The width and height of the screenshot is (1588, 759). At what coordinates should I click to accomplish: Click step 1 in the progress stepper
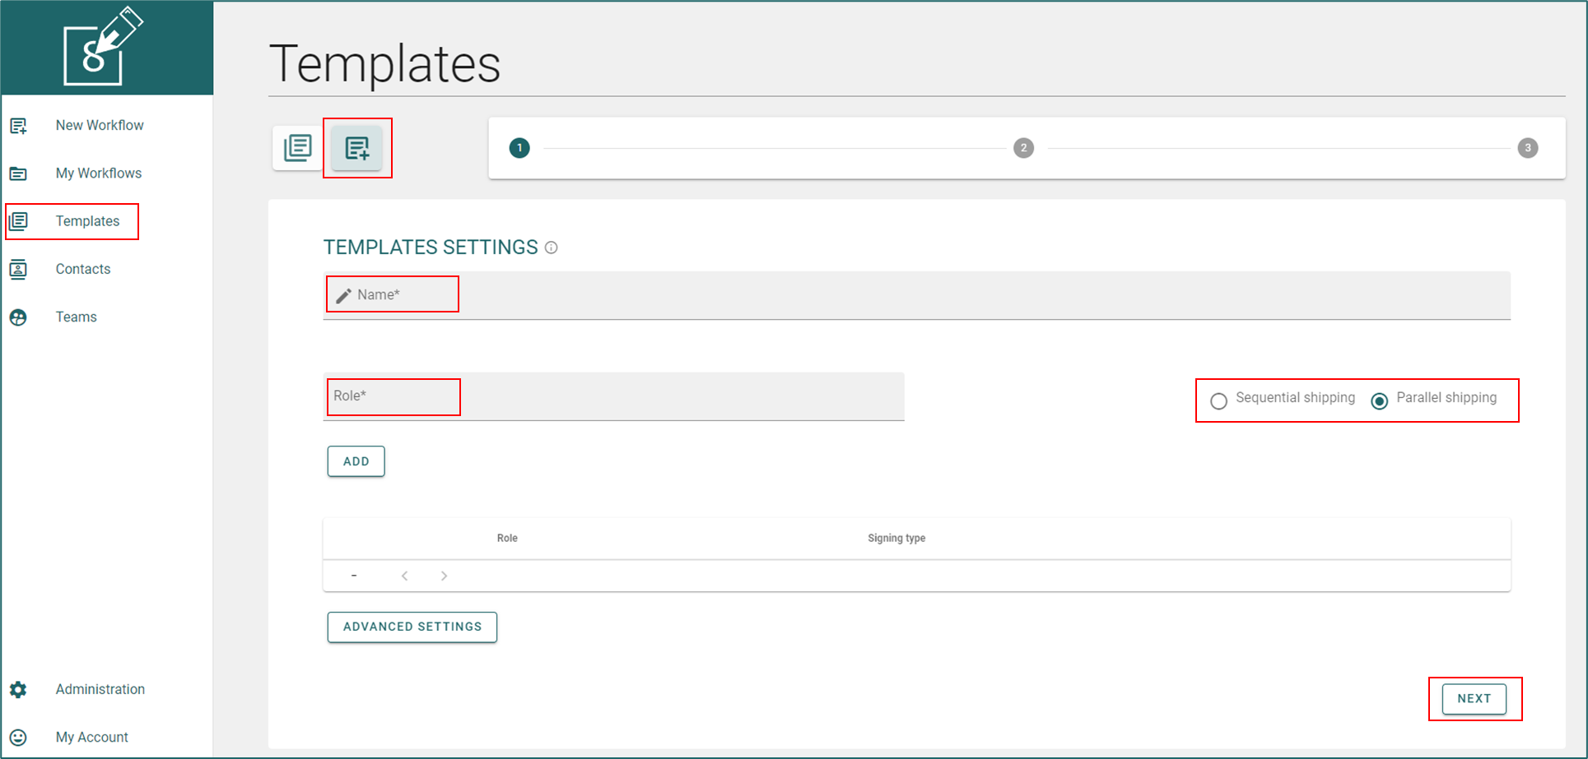519,148
